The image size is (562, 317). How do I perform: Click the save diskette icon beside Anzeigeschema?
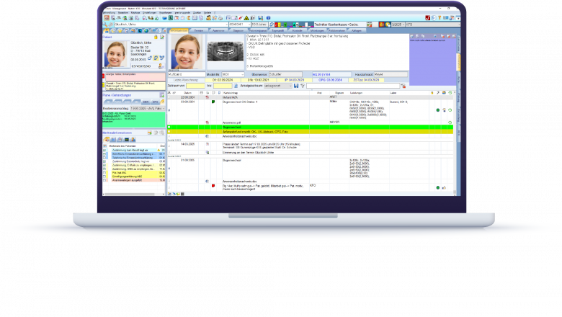pos(296,86)
